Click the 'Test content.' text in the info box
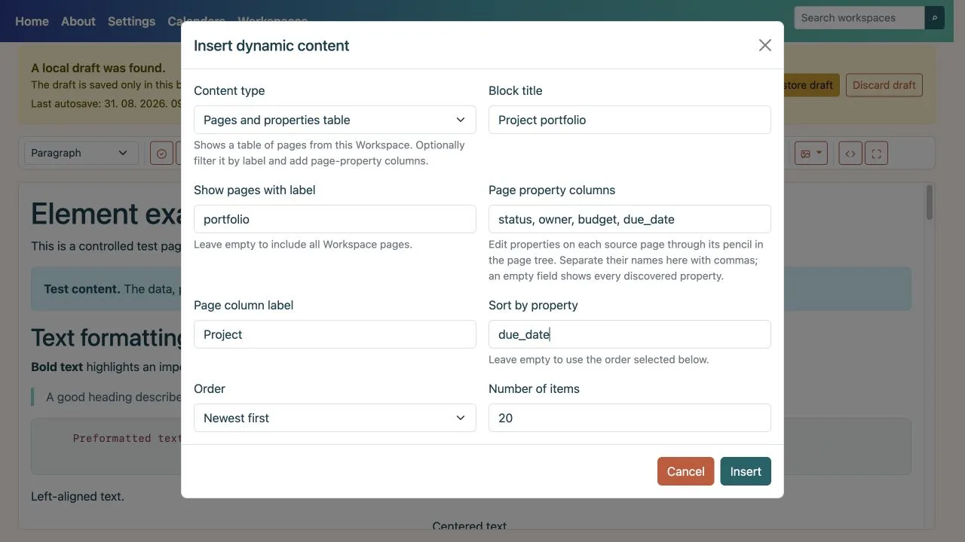 click(x=81, y=288)
